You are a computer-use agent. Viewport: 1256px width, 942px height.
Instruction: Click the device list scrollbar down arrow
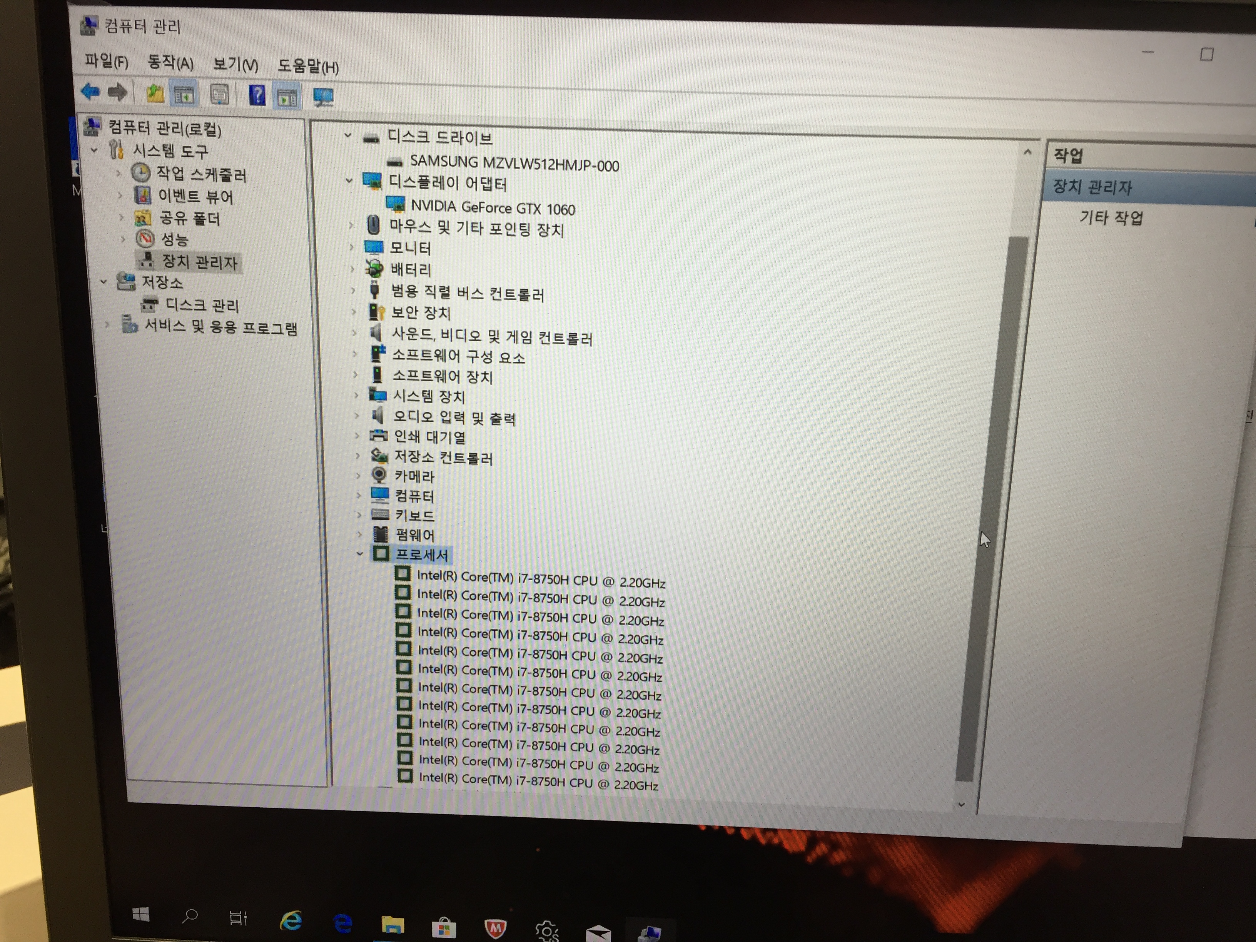click(961, 804)
